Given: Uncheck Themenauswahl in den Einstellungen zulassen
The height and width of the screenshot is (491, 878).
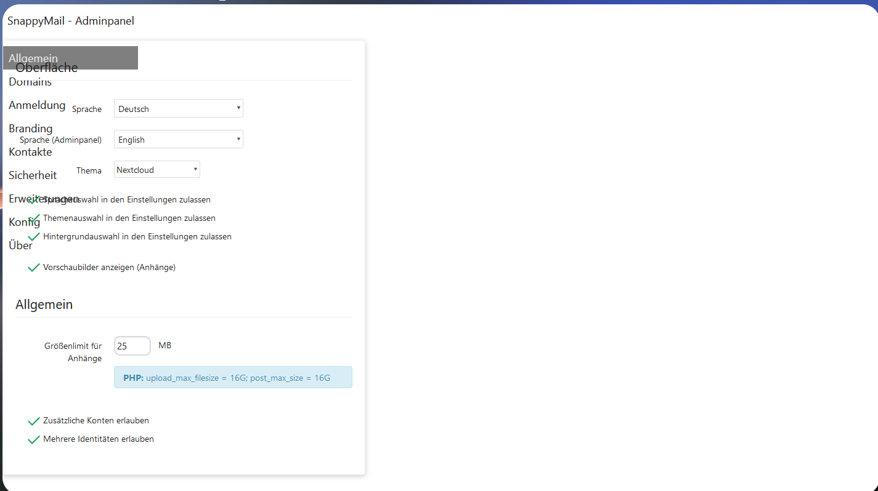Looking at the screenshot, I should coord(33,218).
